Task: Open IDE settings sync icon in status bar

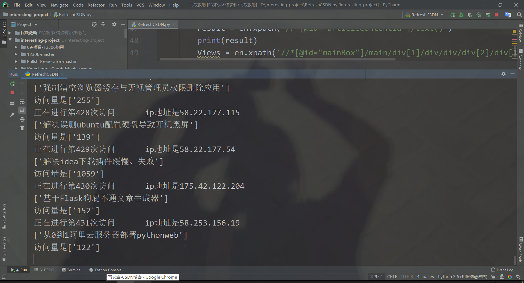Action: (518, 277)
